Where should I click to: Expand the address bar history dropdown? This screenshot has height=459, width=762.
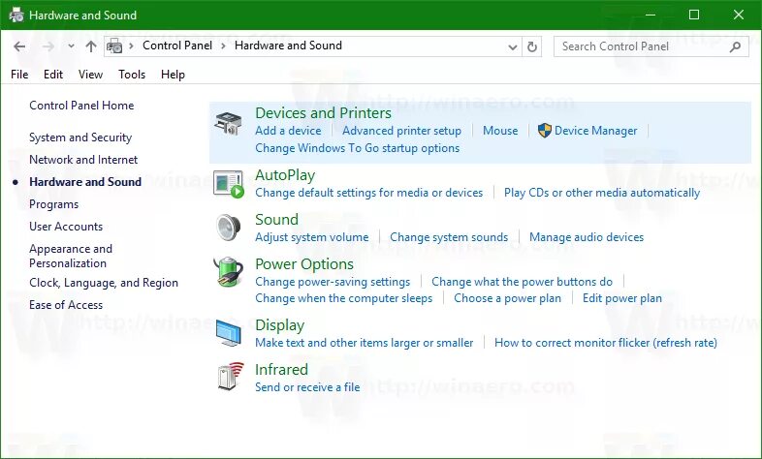point(512,47)
